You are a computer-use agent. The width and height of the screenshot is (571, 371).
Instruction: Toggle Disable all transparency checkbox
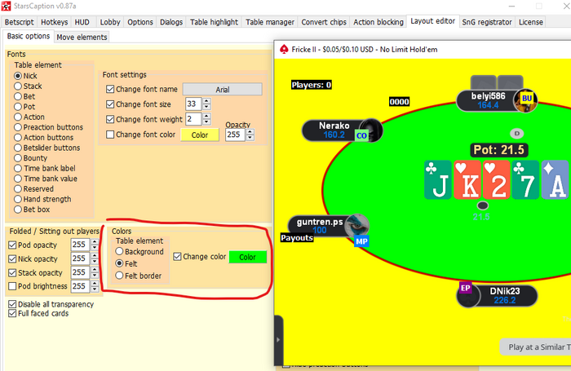tap(12, 304)
